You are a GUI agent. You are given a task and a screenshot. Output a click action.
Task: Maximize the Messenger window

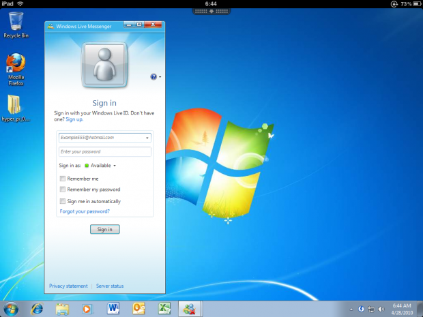pyautogui.click(x=139, y=25)
